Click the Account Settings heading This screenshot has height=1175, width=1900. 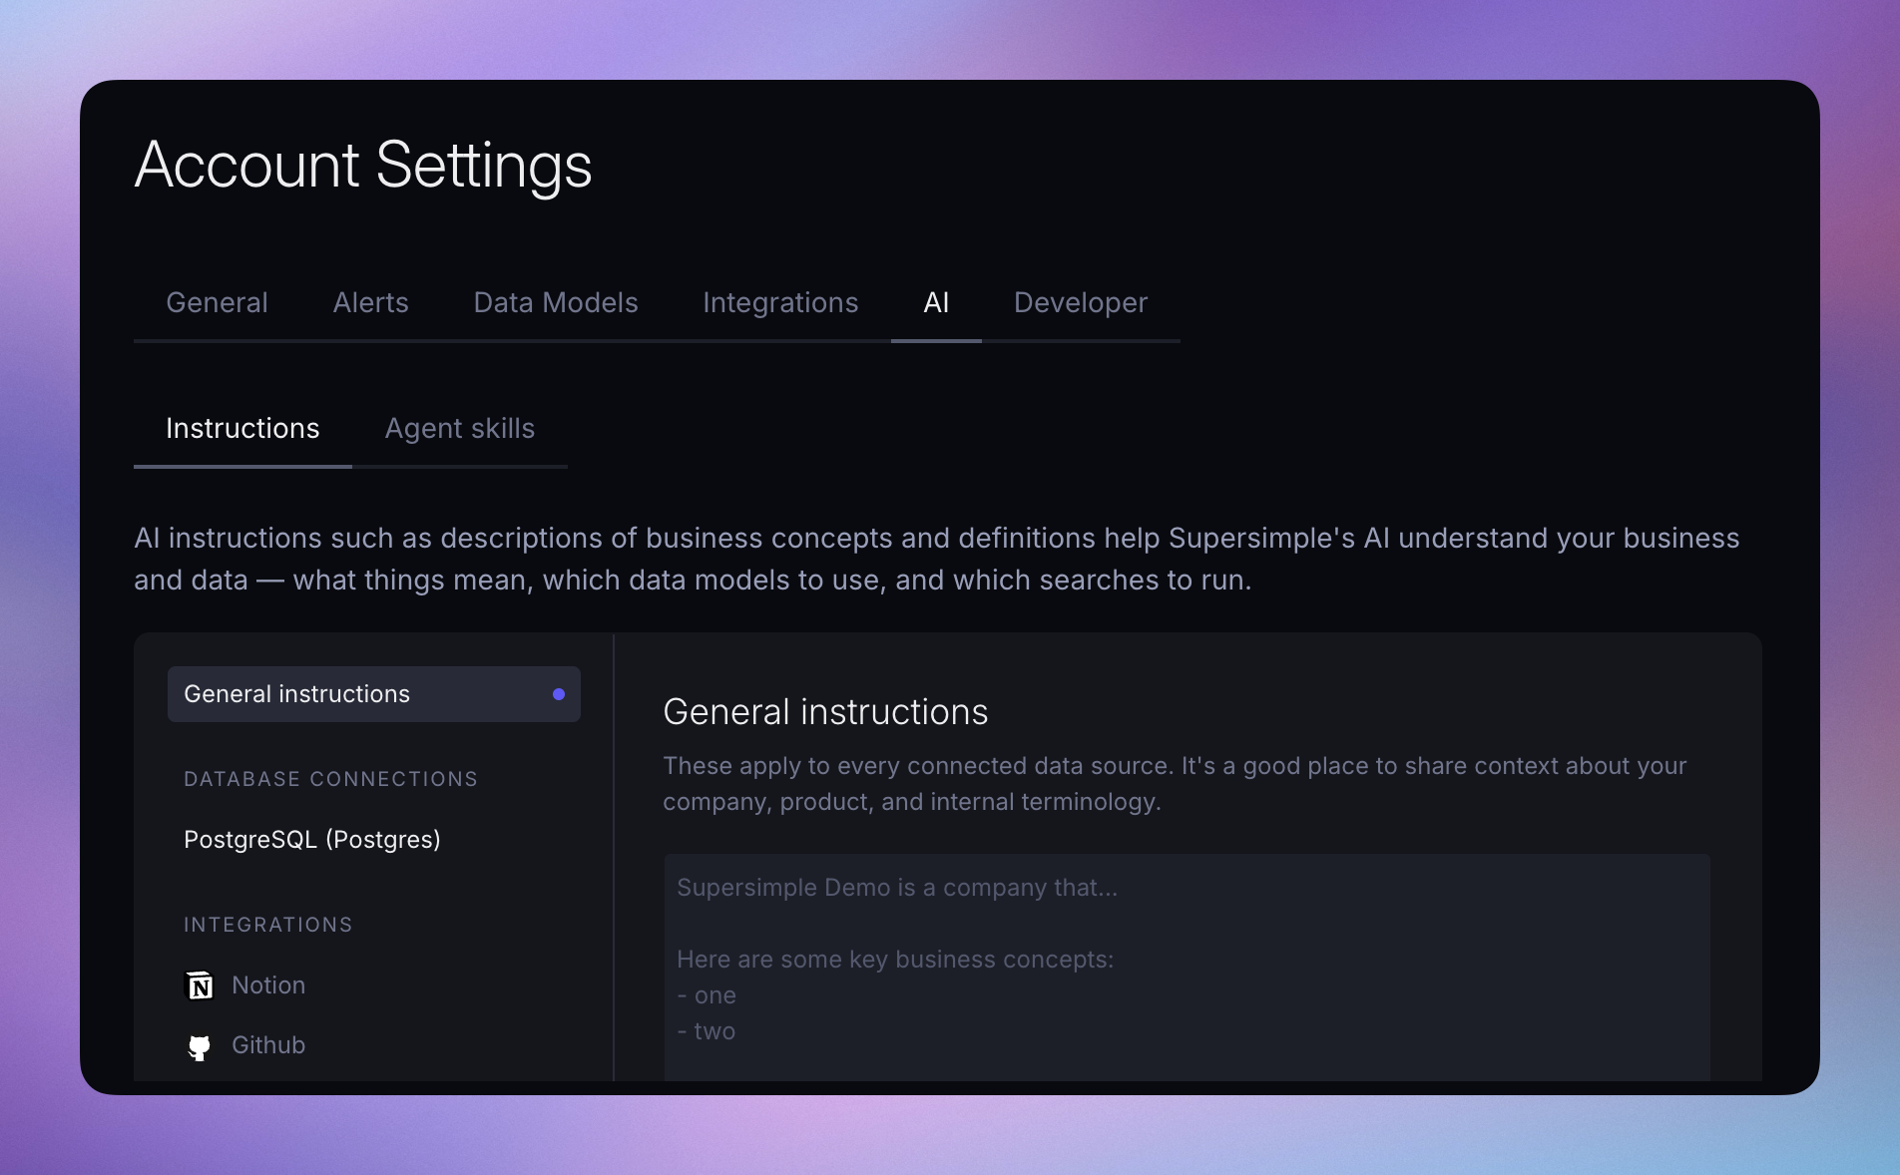(x=363, y=165)
